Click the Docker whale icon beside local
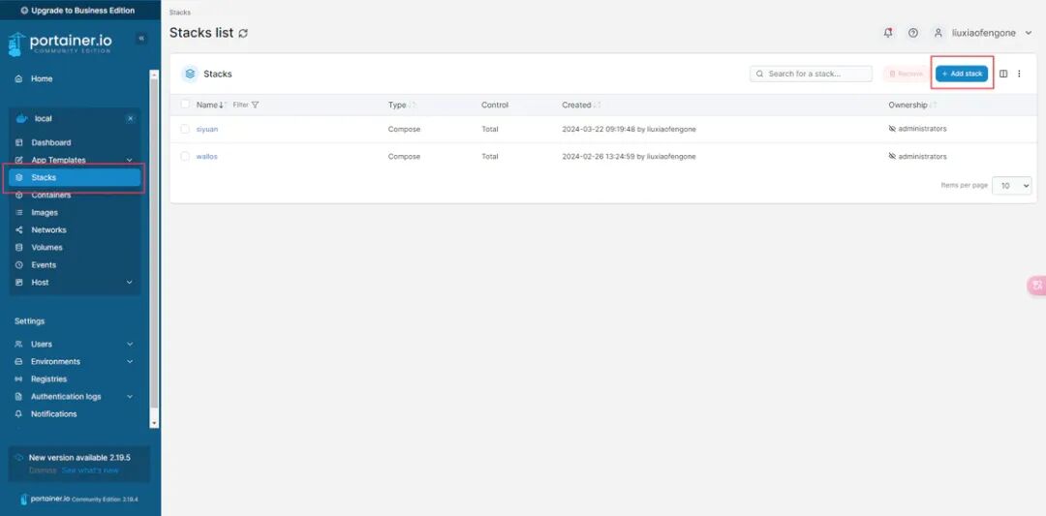 click(21, 119)
